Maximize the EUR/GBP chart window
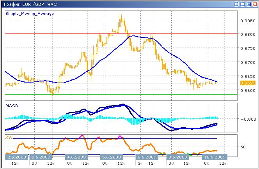 pyautogui.click(x=248, y=4)
